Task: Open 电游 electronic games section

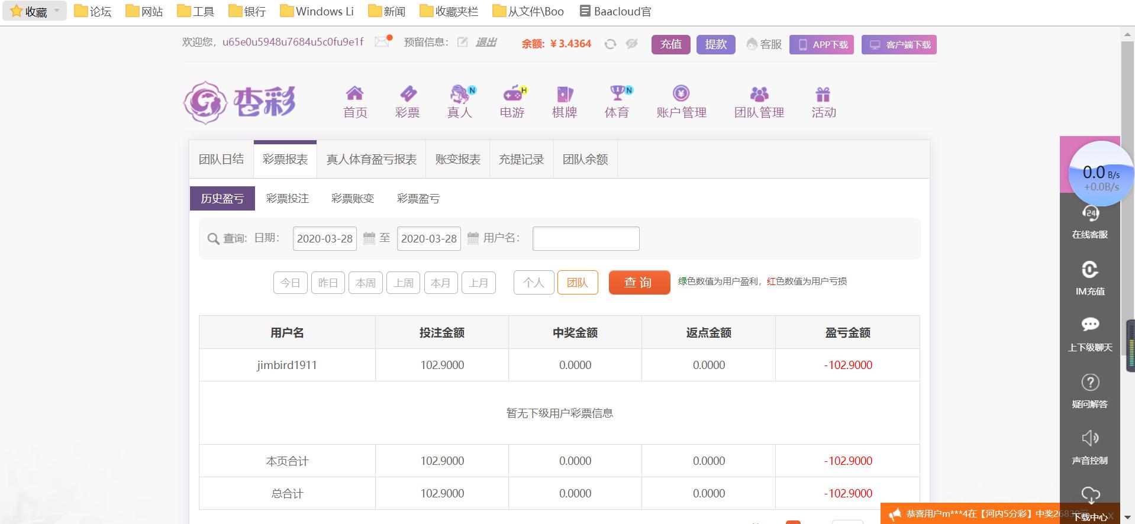Action: [x=512, y=102]
